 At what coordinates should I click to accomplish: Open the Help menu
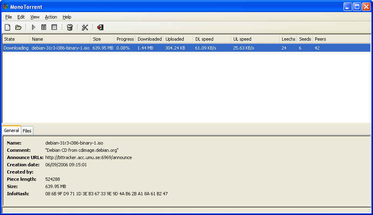[x=67, y=17]
